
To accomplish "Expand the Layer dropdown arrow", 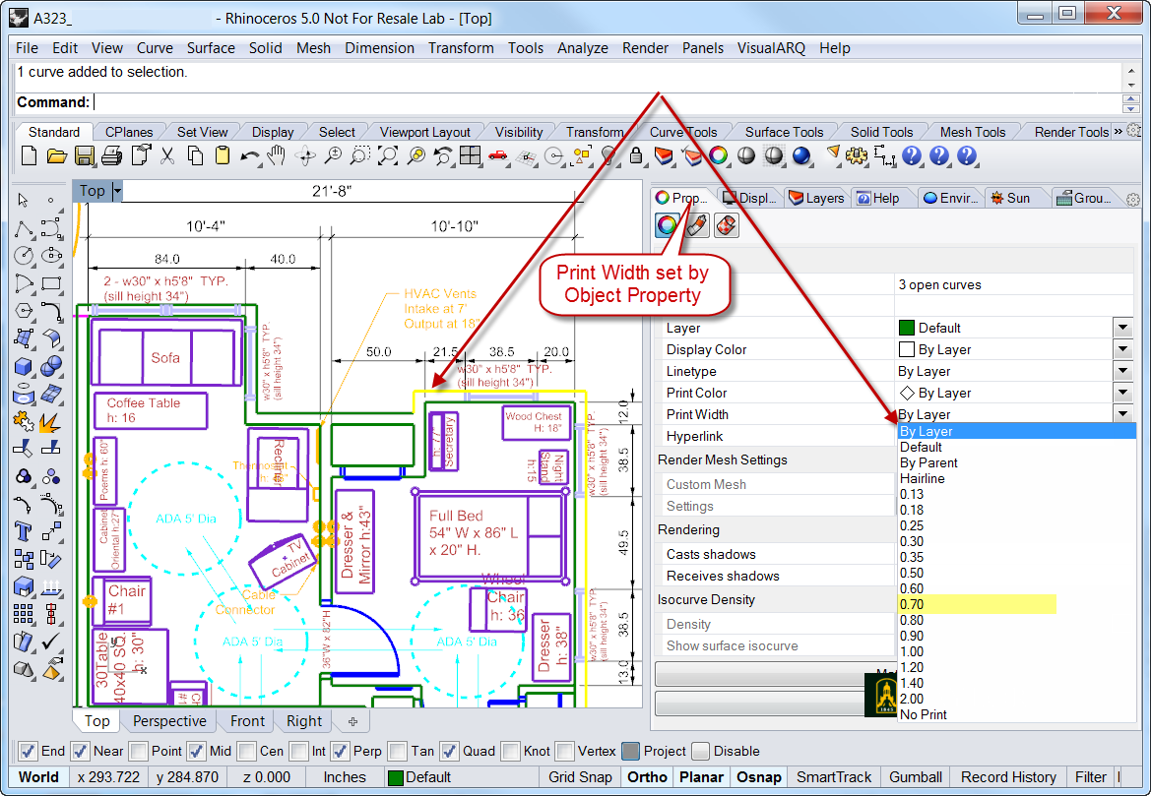I will pos(1122,328).
